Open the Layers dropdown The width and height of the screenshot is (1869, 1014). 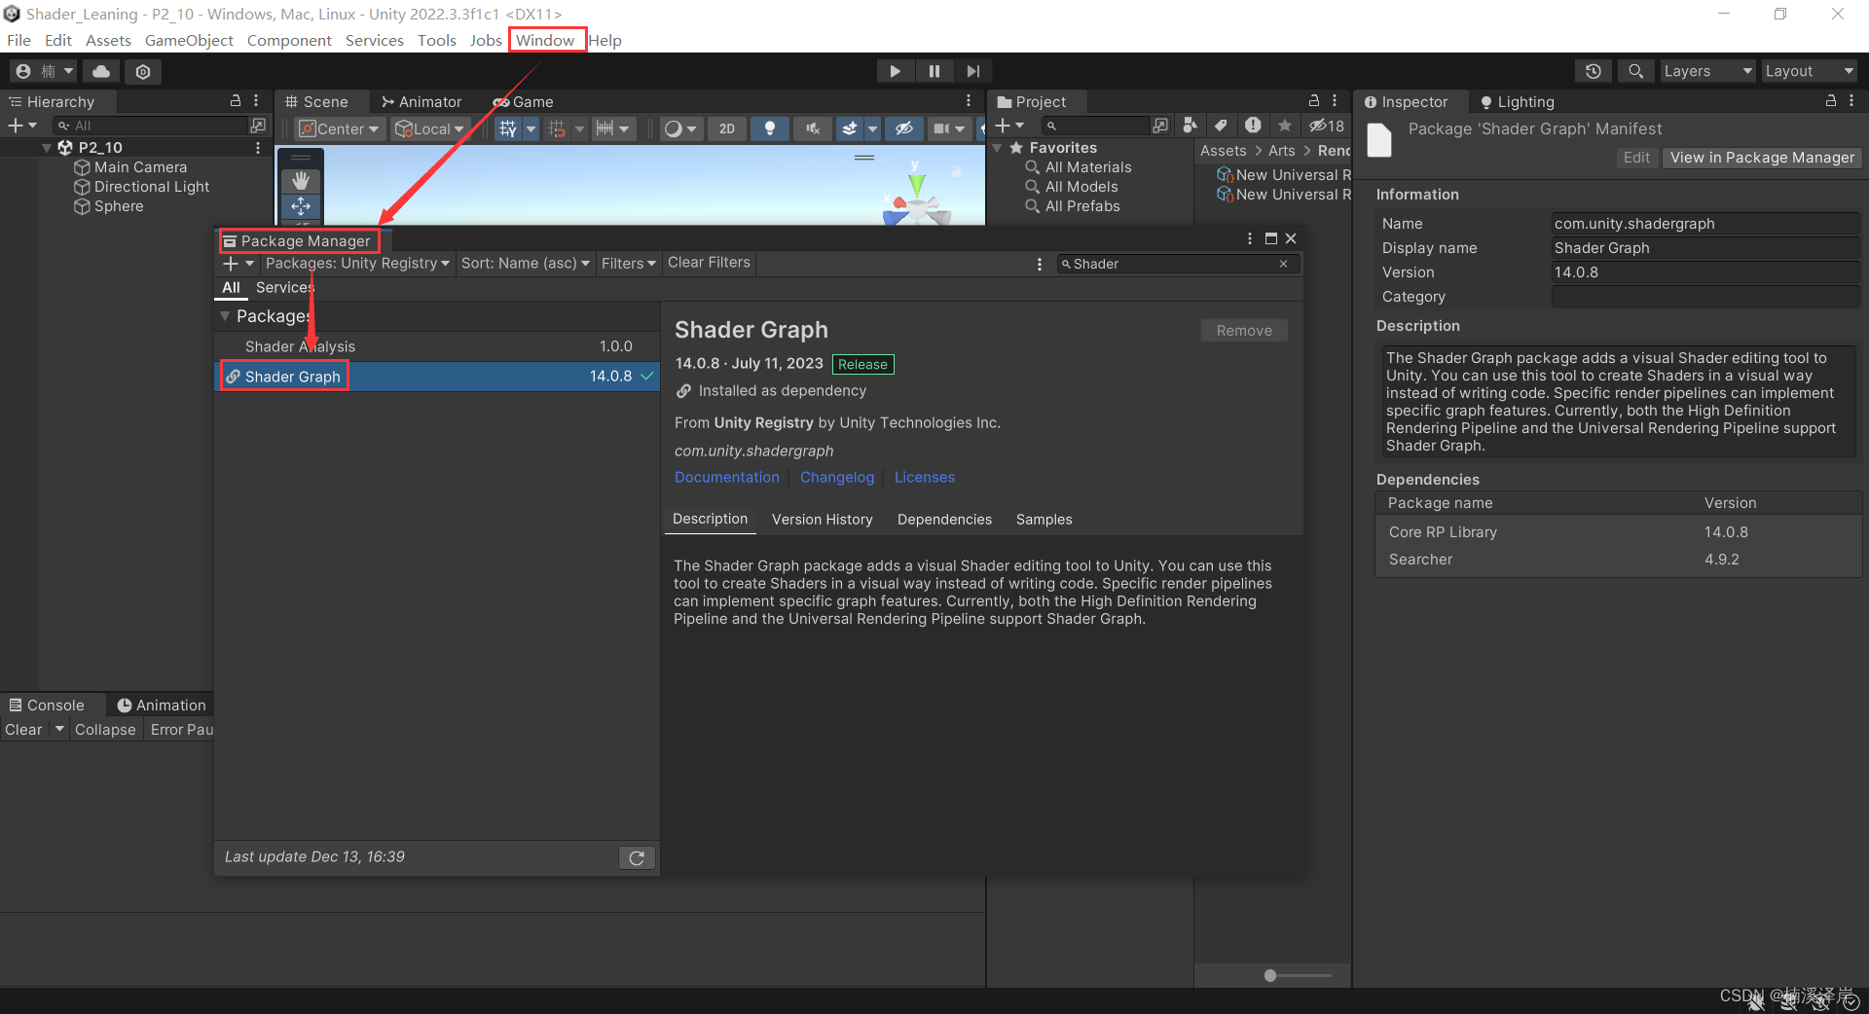coord(1707,71)
